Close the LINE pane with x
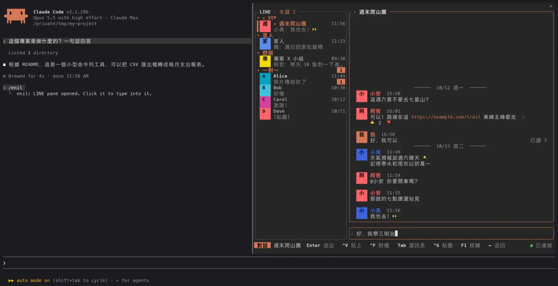Screen dimensions: 558x286 pos(551,6)
